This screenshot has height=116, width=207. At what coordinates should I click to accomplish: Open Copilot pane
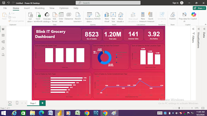(194, 16)
